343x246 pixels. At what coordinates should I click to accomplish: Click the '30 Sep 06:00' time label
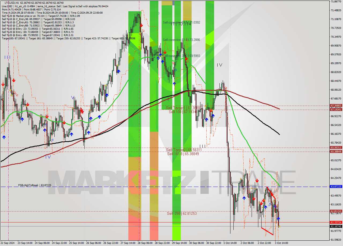(x=196, y=243)
